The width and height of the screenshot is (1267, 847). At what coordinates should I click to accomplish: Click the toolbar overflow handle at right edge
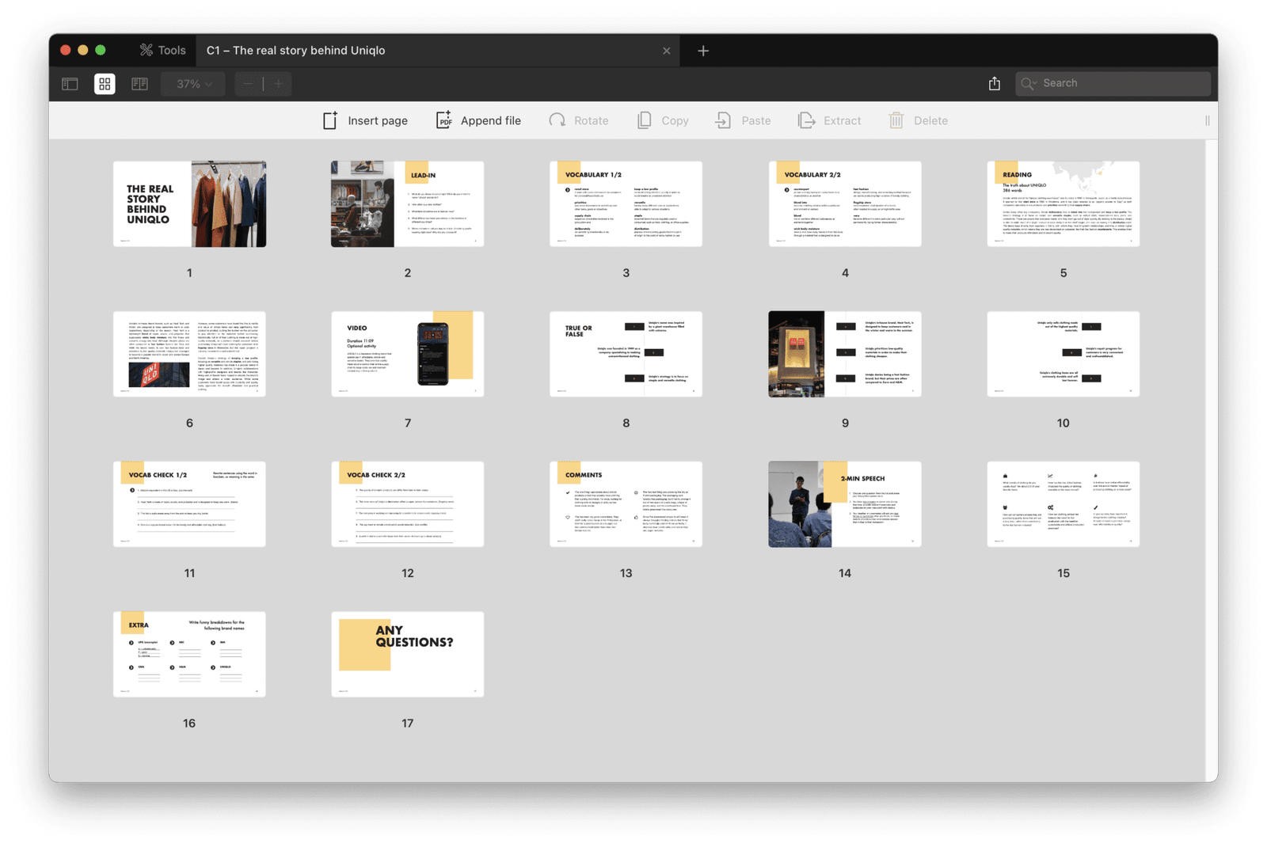(x=1208, y=120)
